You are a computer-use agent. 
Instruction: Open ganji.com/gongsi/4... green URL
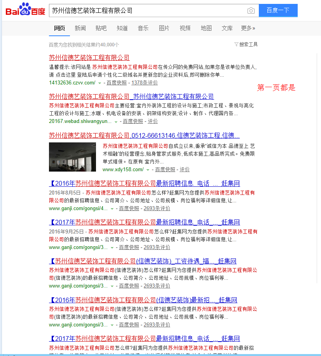coord(78,208)
